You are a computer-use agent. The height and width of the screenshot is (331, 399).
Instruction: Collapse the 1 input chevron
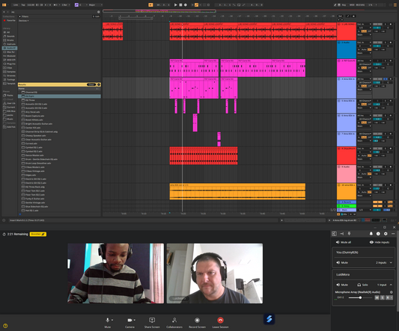pyautogui.click(x=391, y=285)
